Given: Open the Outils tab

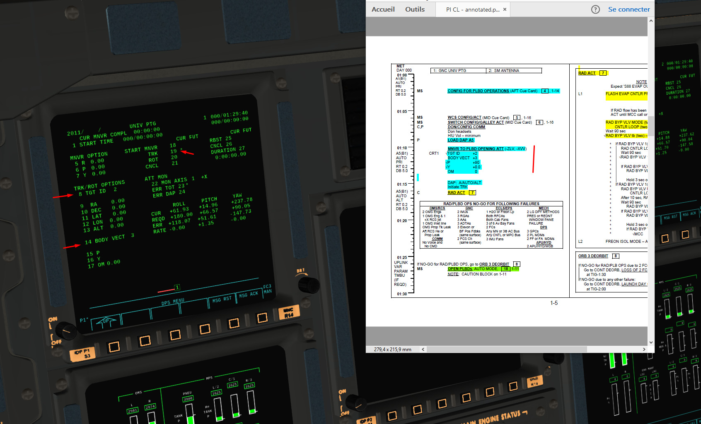Looking at the screenshot, I should coord(415,10).
